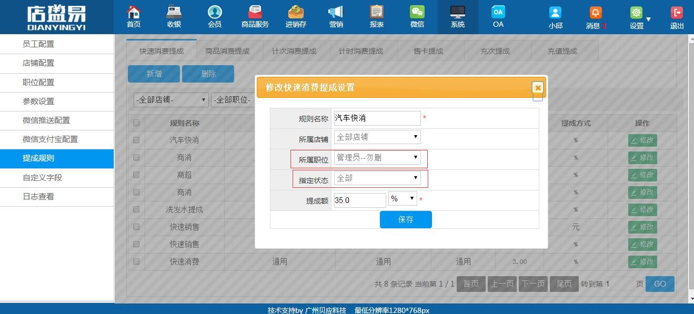The image size is (694, 314).
Task: Open 商品服务 product service icon
Action: [255, 12]
